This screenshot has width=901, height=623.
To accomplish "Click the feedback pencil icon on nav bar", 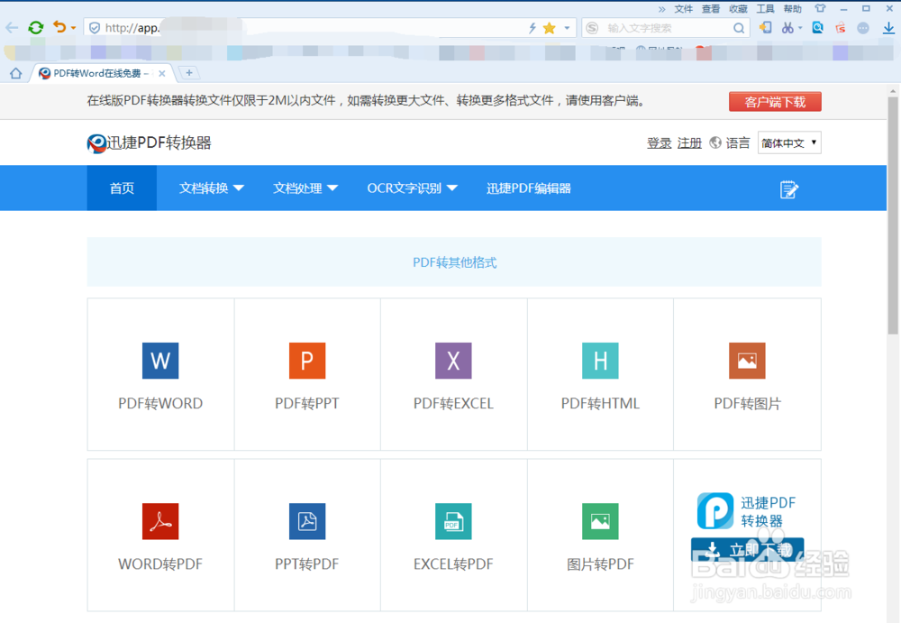I will 787,188.
